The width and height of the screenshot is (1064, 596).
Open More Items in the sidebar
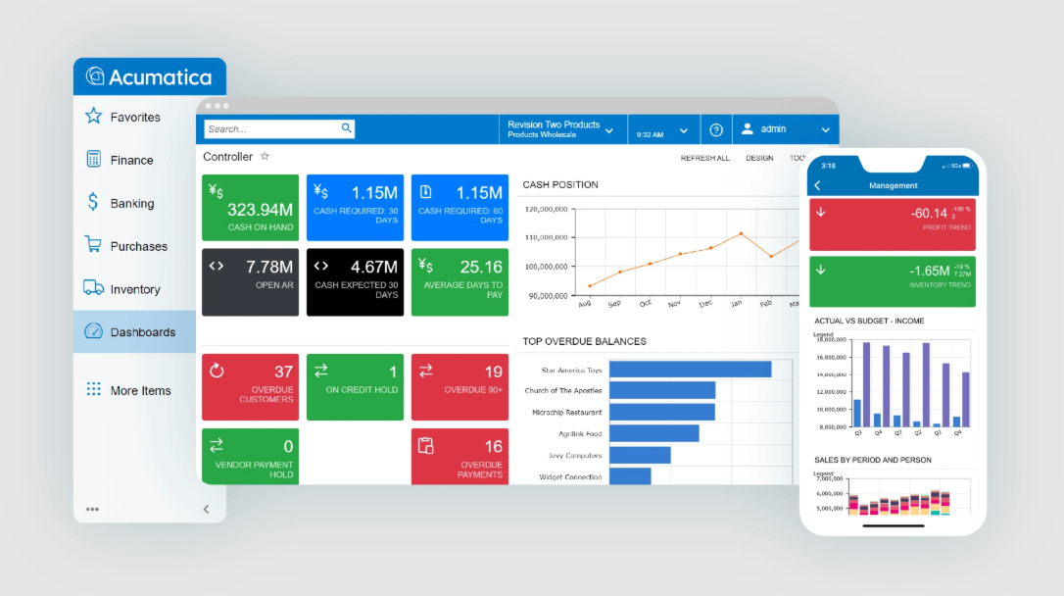tap(140, 390)
